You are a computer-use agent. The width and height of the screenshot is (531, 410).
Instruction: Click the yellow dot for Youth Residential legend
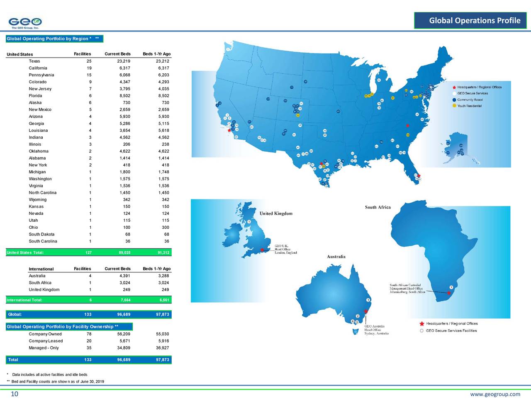[x=454, y=106]
